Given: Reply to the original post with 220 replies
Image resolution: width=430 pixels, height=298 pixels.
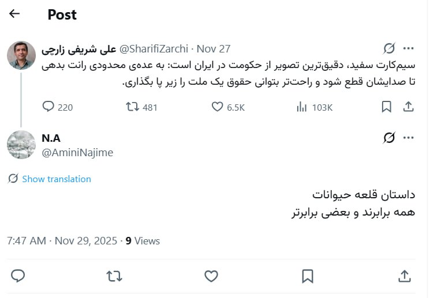Looking at the screenshot, I should click(48, 107).
